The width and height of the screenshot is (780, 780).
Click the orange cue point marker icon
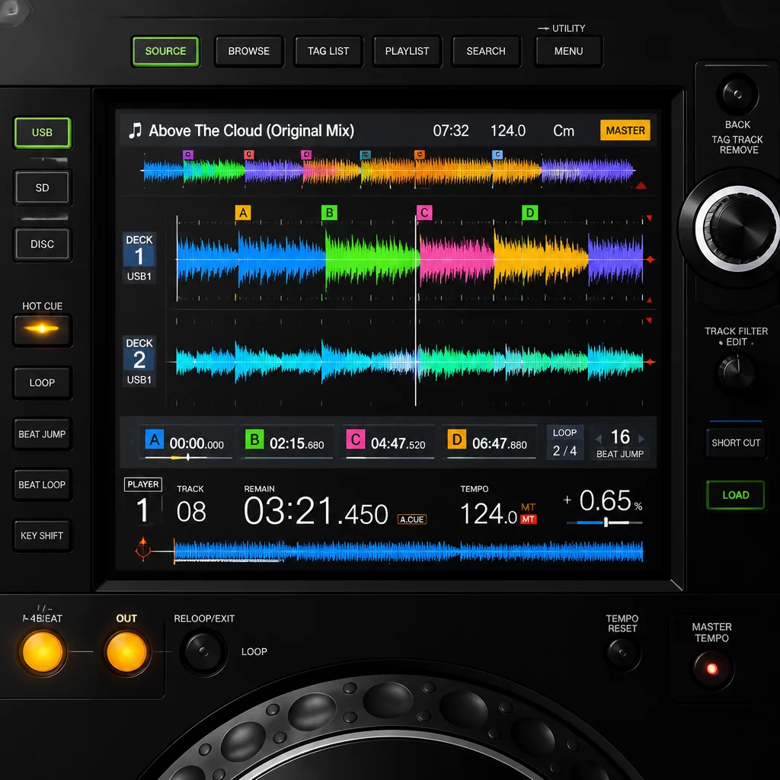143,549
